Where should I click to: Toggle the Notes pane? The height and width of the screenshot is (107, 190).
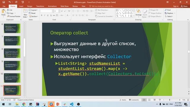pos(123,100)
